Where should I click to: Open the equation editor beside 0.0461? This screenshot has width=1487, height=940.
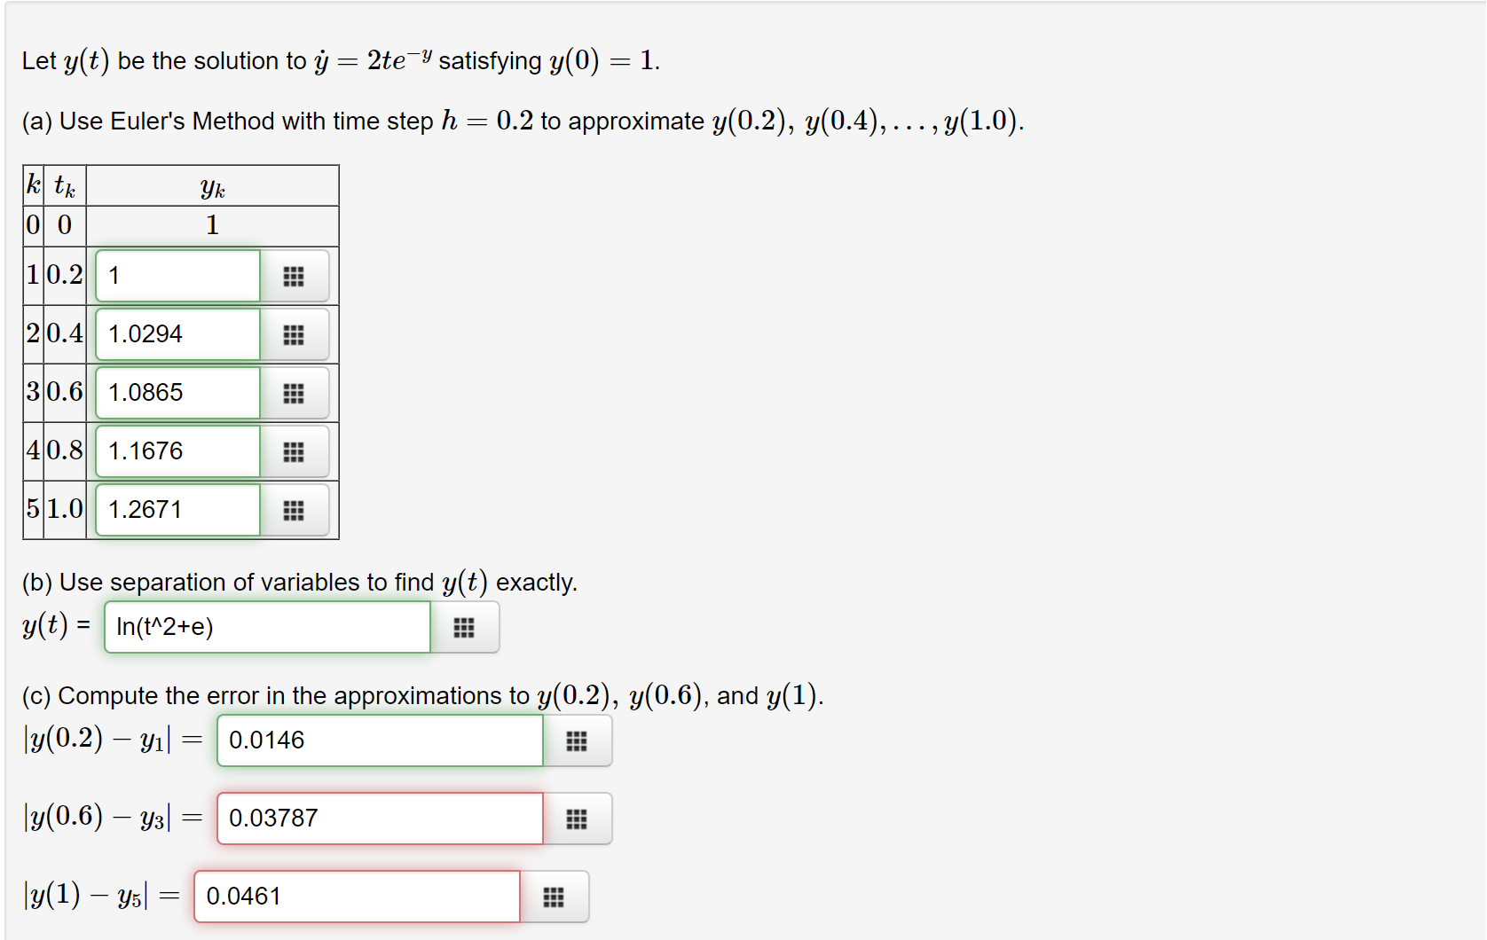(x=554, y=897)
